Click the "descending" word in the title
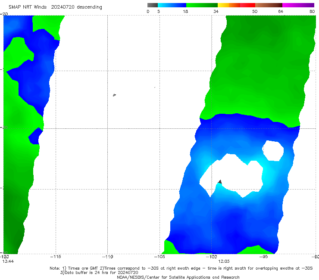Image resolution: width=319 pixels, height=280 pixels. [89, 7]
